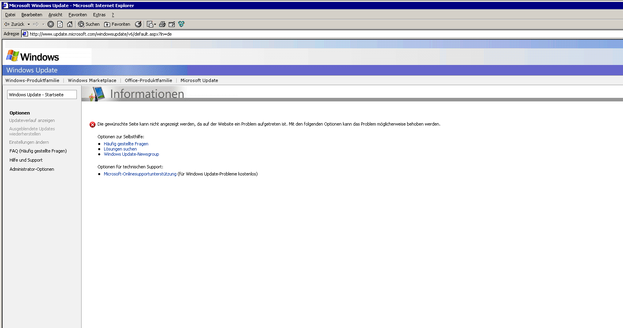623x328 pixels.
Task: Print the page using printer icon
Action: (162, 24)
